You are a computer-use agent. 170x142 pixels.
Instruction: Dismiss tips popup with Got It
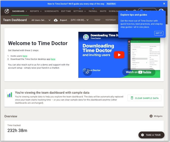pos(159,33)
